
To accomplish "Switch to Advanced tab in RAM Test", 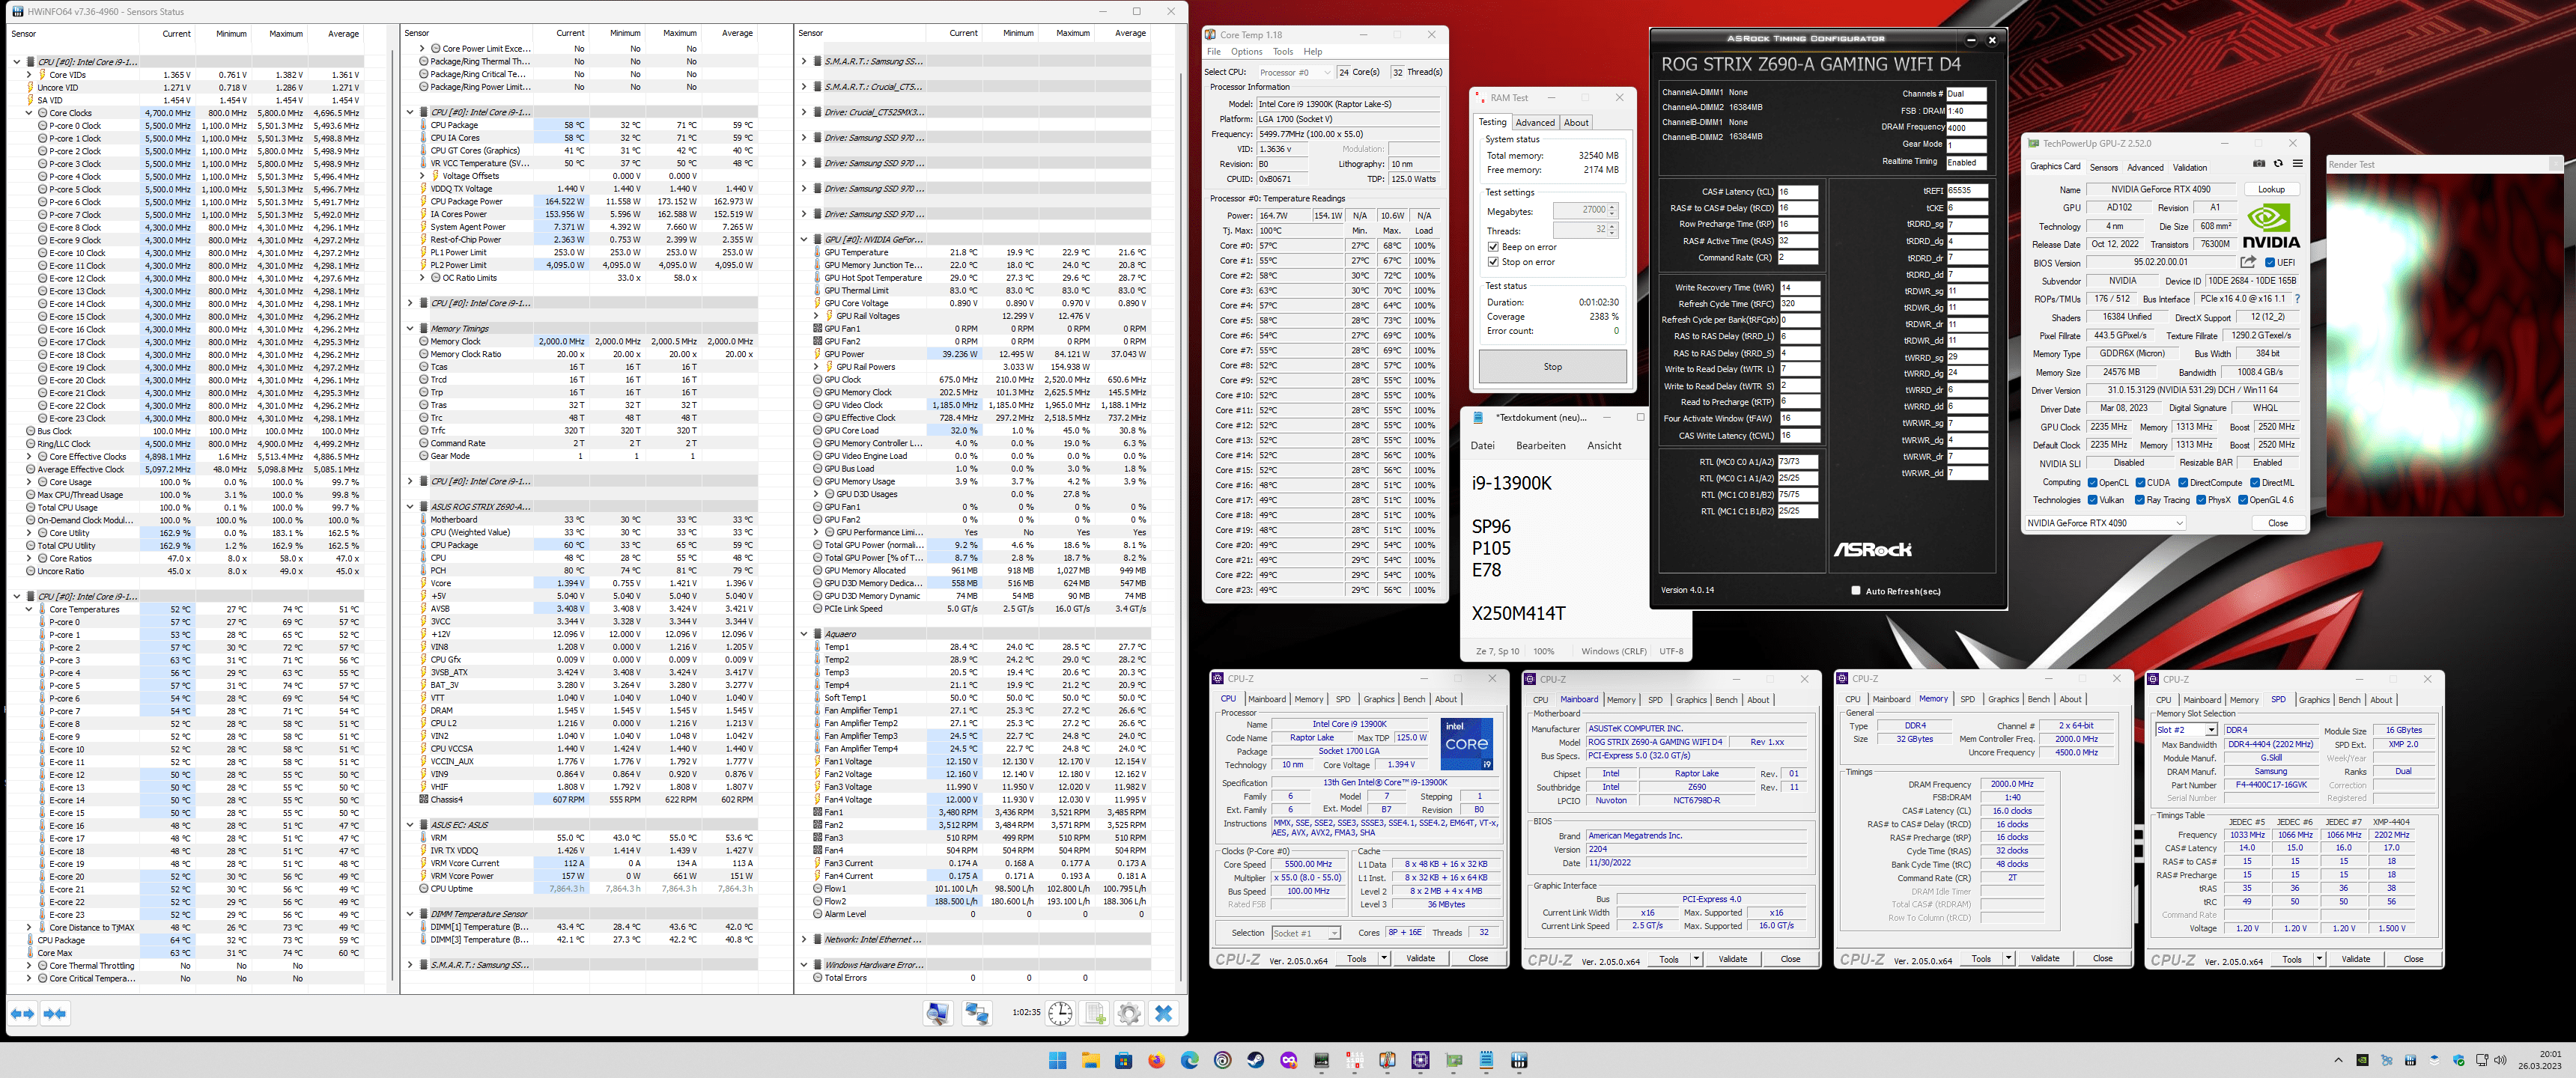I will [x=1535, y=122].
